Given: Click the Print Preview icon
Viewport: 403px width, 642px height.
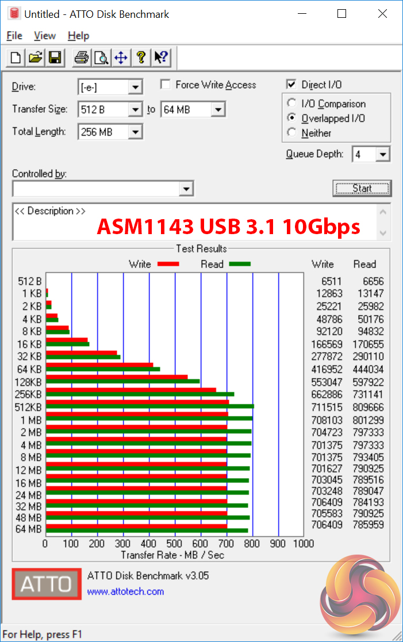Looking at the screenshot, I should point(101,58).
